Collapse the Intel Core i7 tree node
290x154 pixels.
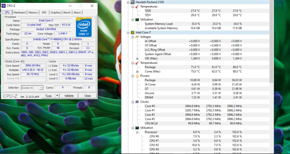tap(128, 33)
